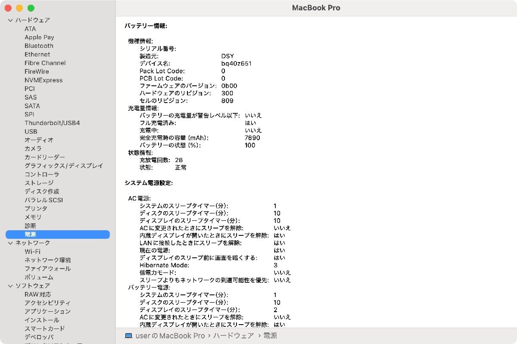Viewport: 517px width, 344px height.
Task: Collapse the ネットワーク section
Action: pyautogui.click(x=9, y=243)
